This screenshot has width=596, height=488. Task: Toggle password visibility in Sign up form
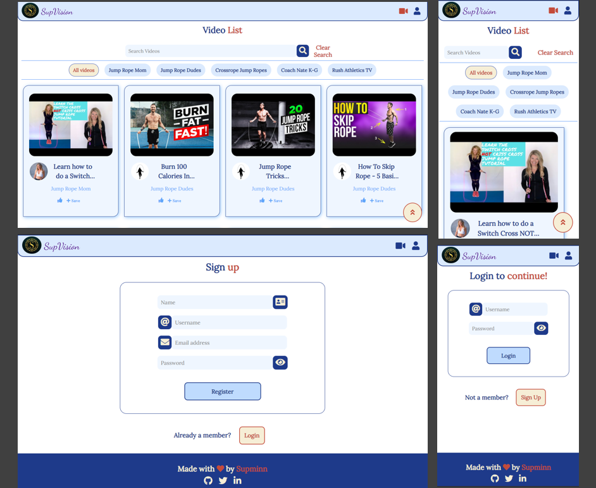(x=280, y=363)
